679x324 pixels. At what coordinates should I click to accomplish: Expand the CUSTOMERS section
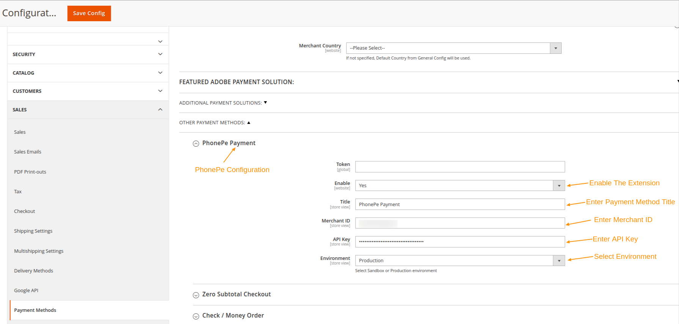pyautogui.click(x=88, y=91)
